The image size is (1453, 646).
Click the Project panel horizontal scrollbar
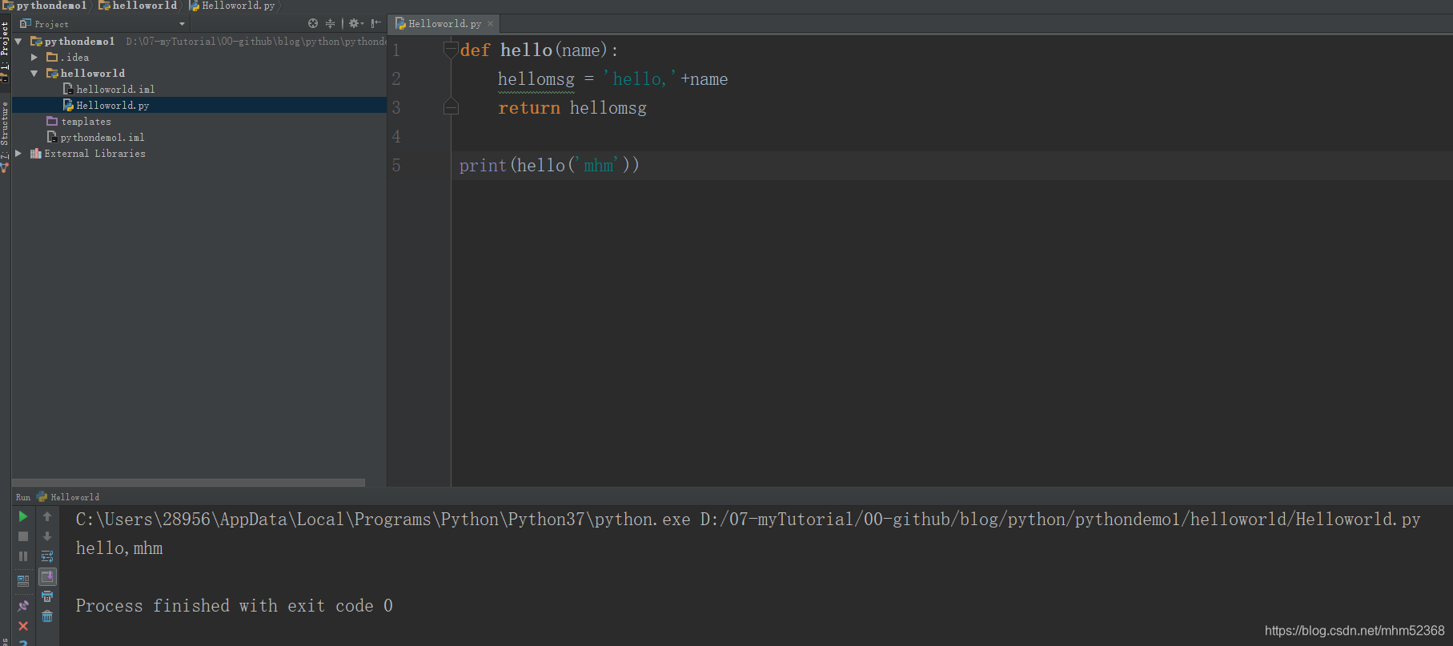click(189, 483)
